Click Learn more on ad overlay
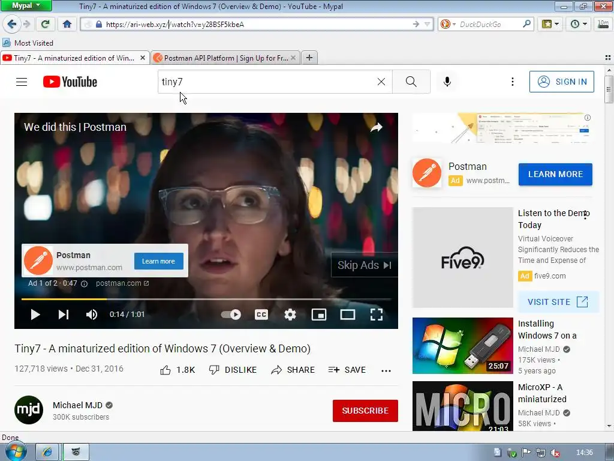 158,261
